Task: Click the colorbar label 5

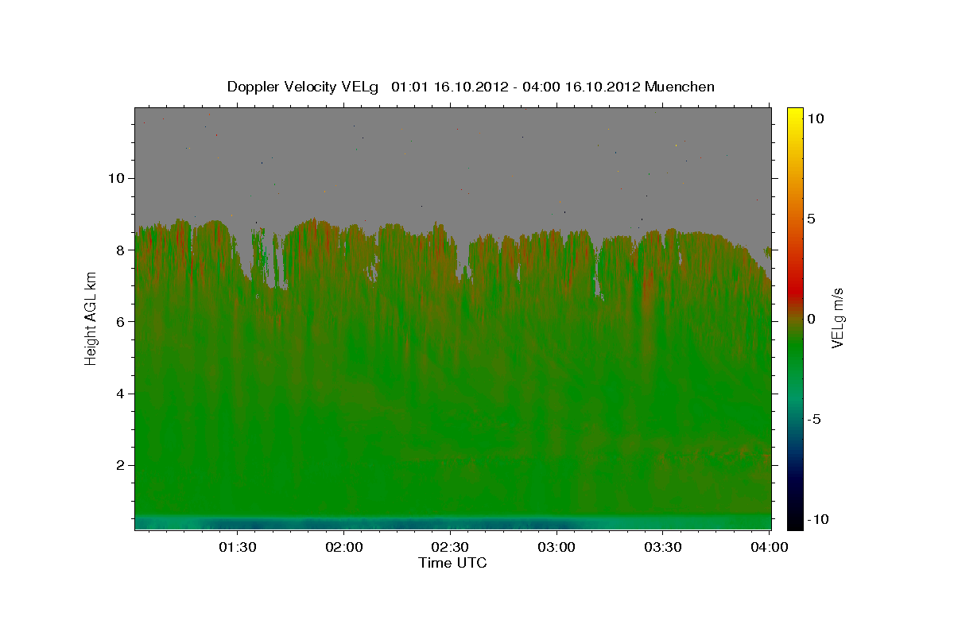Action: [811, 219]
